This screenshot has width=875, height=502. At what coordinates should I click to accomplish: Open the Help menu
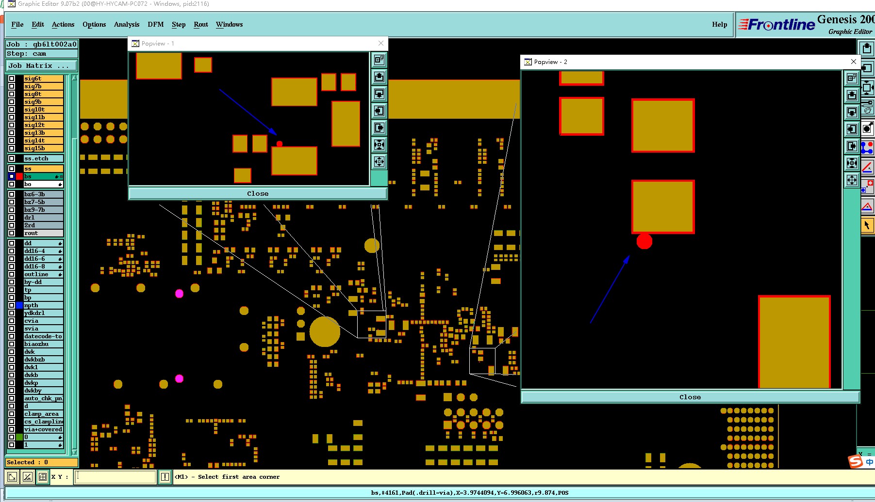pyautogui.click(x=720, y=24)
